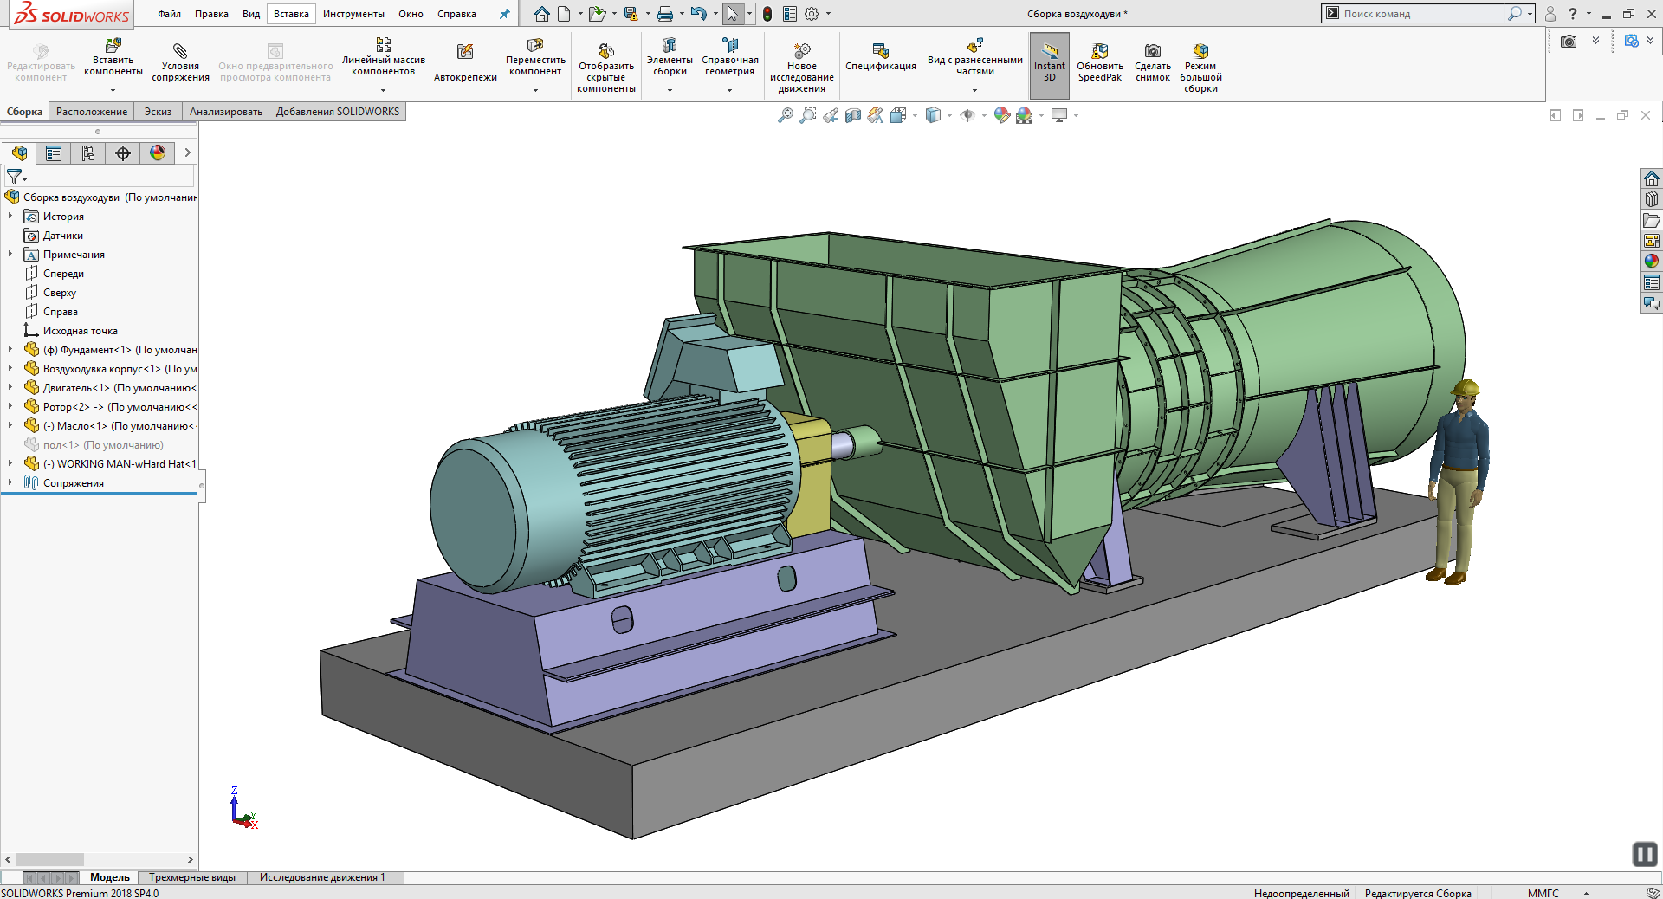Open ConfigurationManager tab icon
This screenshot has height=899, width=1663.
[x=88, y=153]
